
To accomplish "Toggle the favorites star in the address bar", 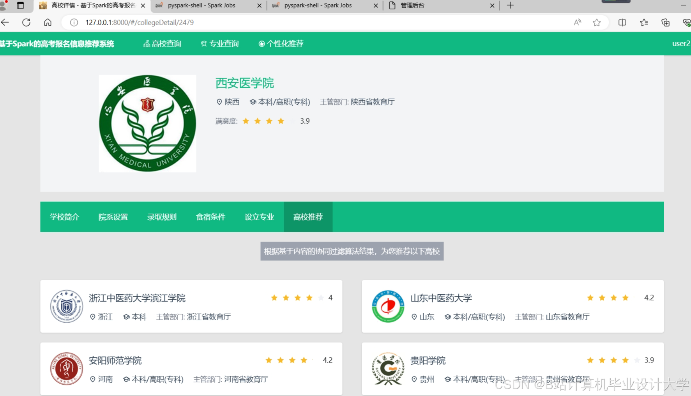I will [x=597, y=22].
